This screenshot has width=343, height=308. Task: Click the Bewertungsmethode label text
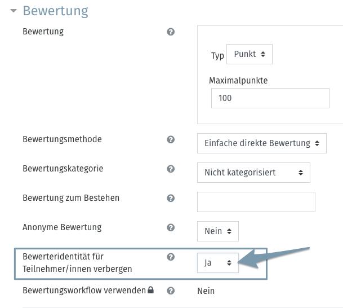tap(62, 139)
